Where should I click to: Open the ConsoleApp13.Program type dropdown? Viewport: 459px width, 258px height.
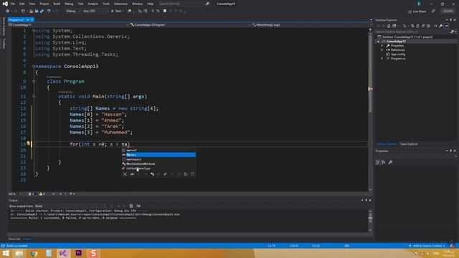click(190, 25)
